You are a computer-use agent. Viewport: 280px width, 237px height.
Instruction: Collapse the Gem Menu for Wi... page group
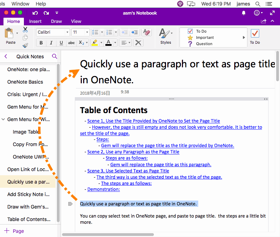(x=3, y=119)
